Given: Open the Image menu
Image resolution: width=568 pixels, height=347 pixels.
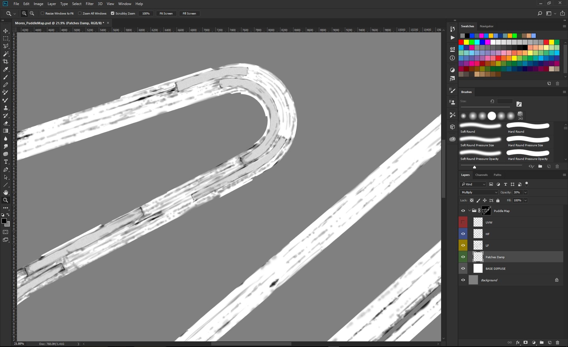Looking at the screenshot, I should tap(38, 4).
